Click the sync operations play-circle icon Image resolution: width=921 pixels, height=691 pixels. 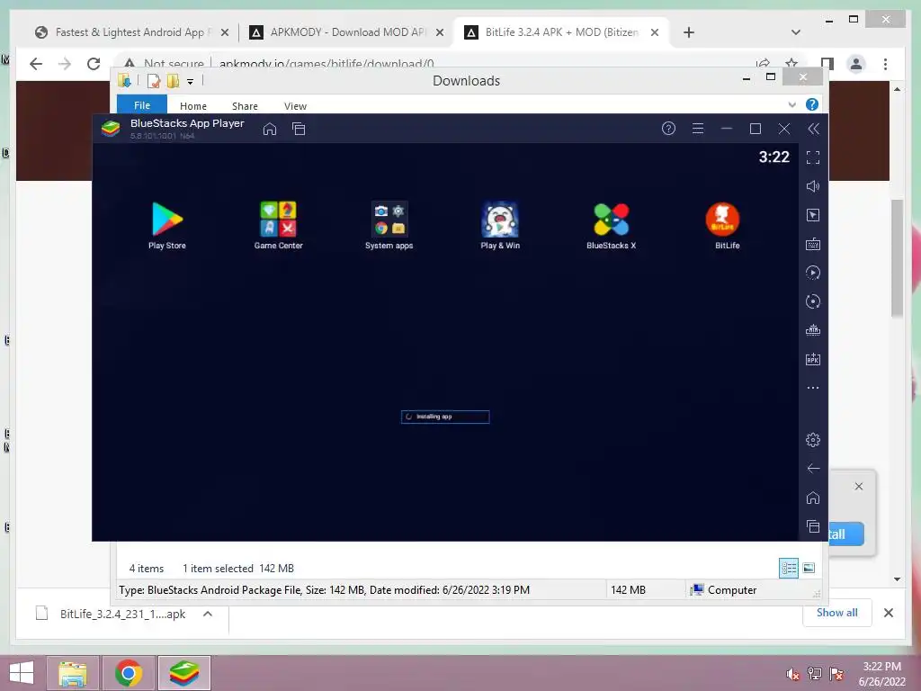(813, 273)
